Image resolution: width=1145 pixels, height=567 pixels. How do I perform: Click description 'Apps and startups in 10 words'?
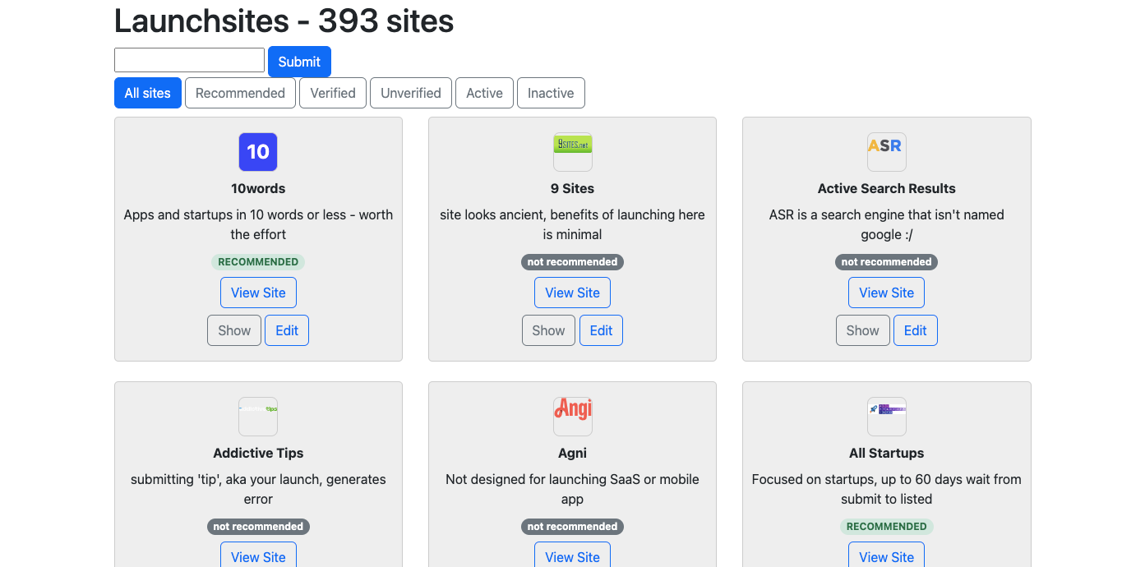[x=258, y=224]
